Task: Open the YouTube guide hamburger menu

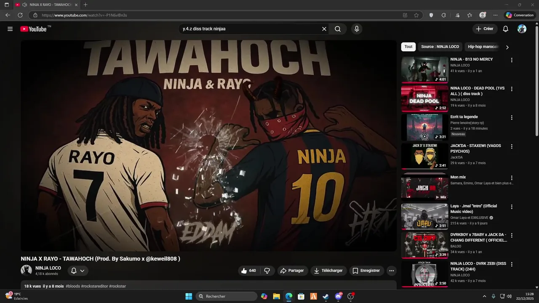Action: coord(10,29)
